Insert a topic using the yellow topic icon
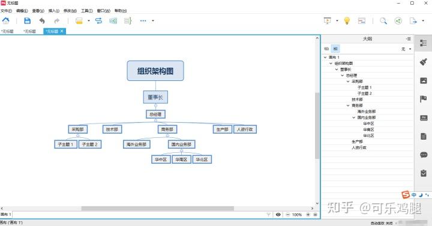 (79, 20)
